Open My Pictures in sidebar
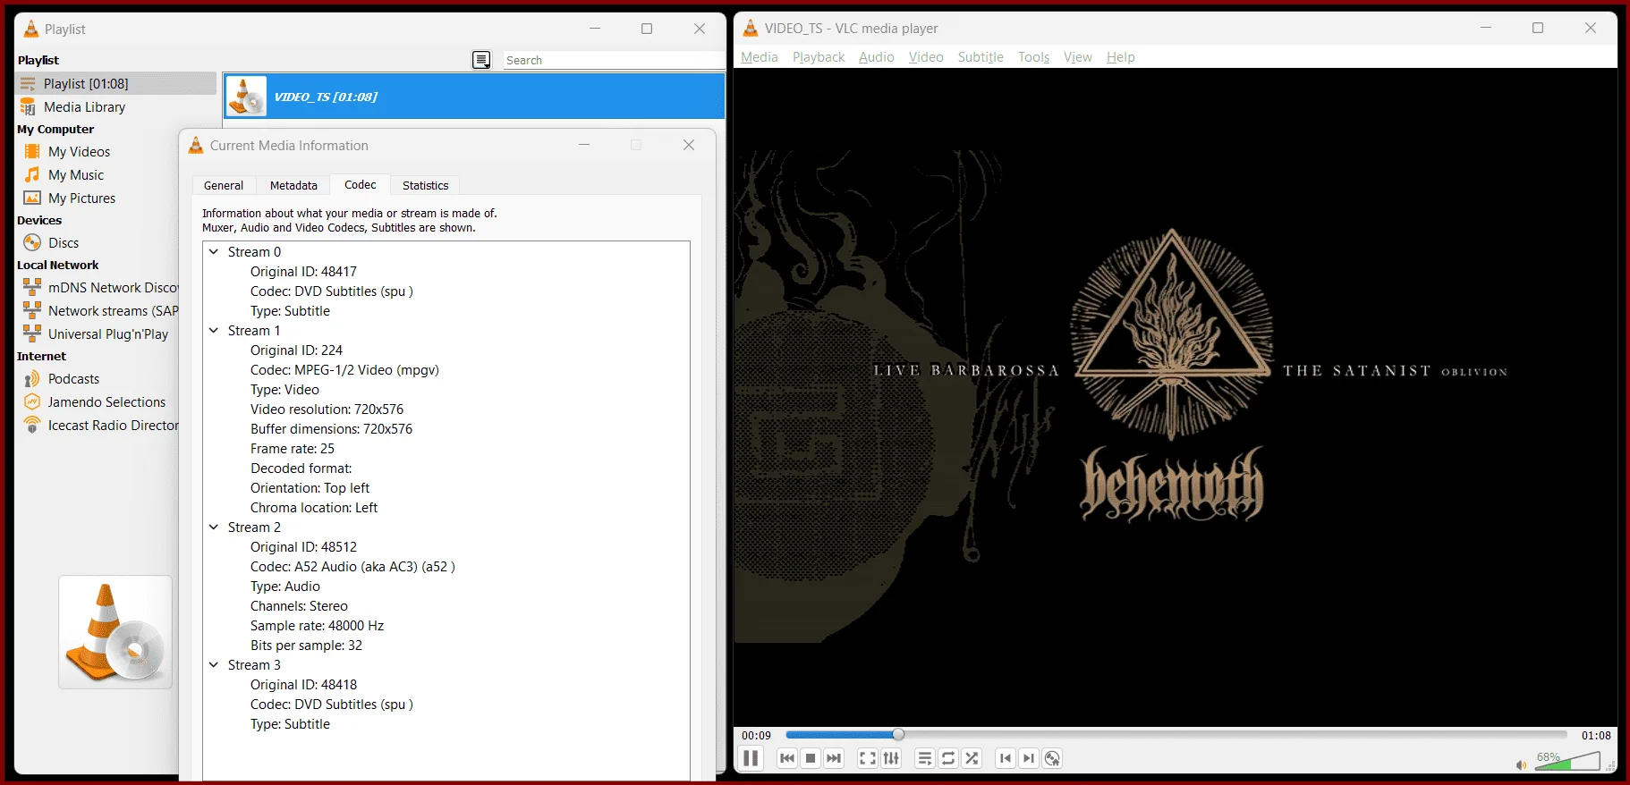This screenshot has height=785, width=1630. tap(81, 198)
